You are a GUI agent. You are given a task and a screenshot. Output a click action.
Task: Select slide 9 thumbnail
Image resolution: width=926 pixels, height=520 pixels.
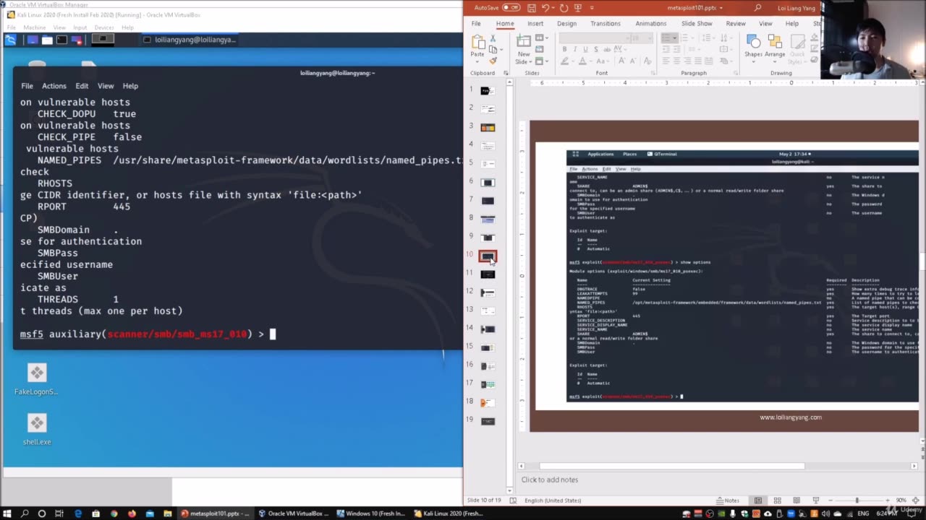(x=488, y=237)
